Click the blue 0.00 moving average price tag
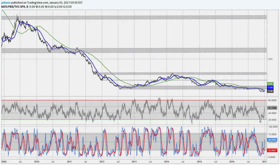This screenshot has height=165, width=280. (270, 87)
